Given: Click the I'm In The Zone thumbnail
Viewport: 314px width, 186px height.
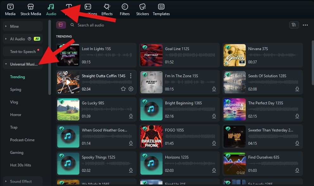Looking at the screenshot, I should pos(151,82).
